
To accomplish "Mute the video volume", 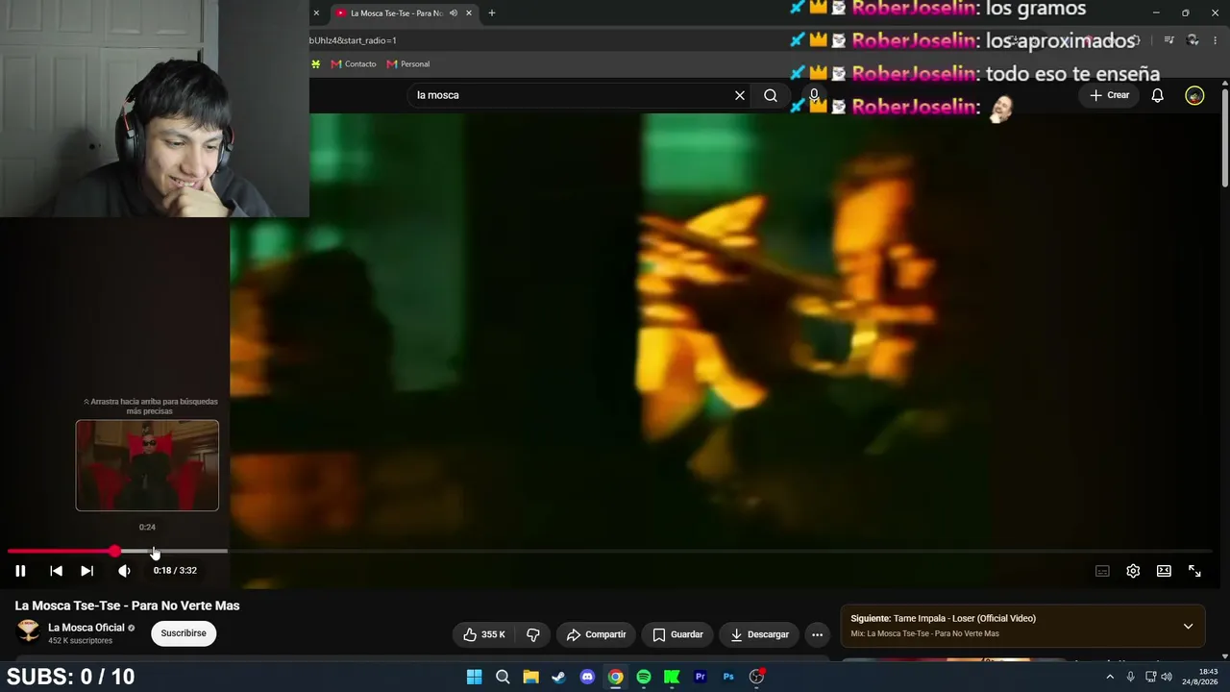I will click(124, 571).
